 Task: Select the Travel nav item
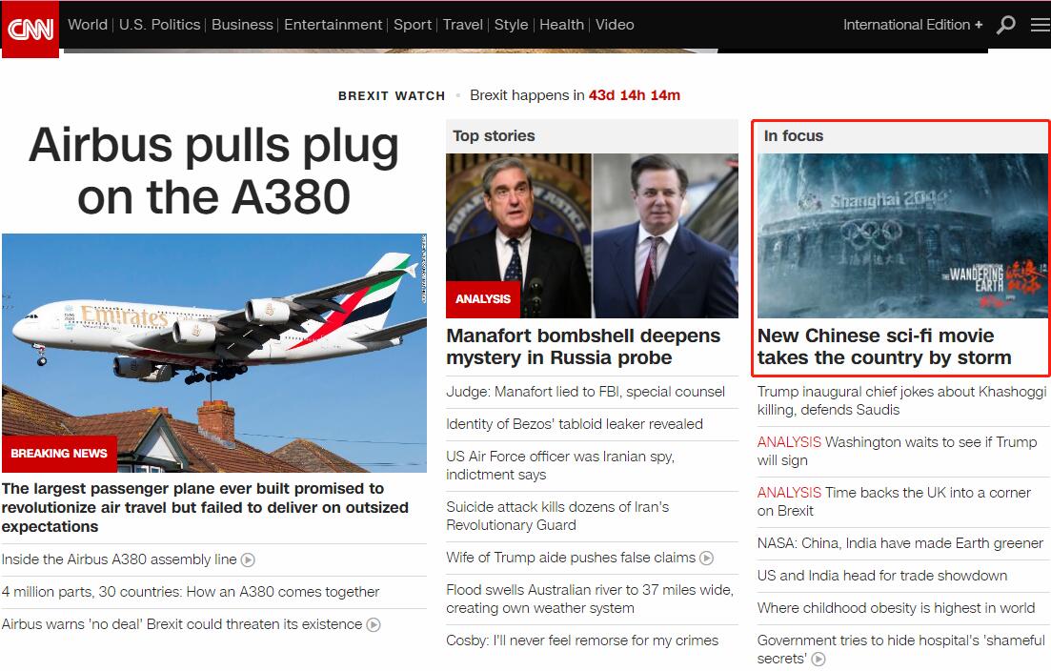[462, 25]
